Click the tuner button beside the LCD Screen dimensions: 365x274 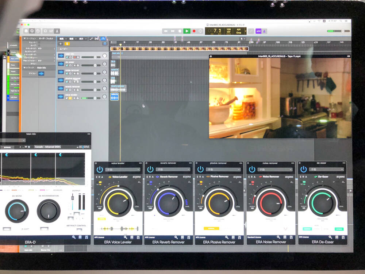point(251,31)
